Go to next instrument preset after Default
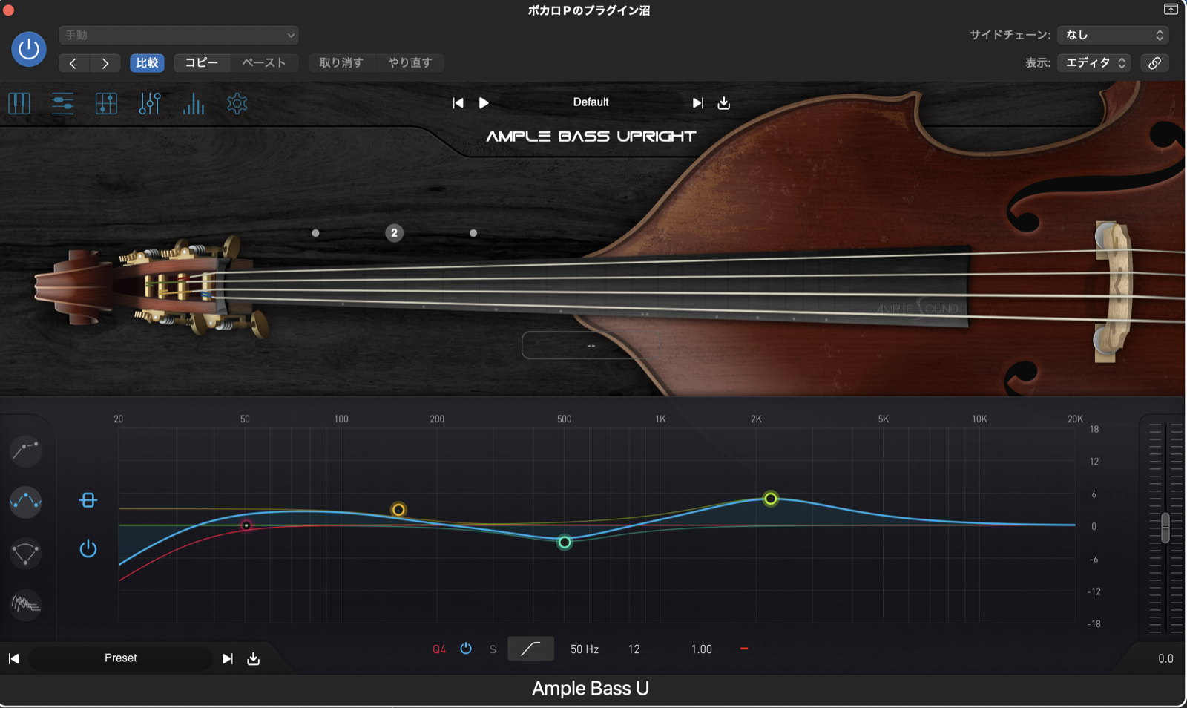 [x=697, y=103]
